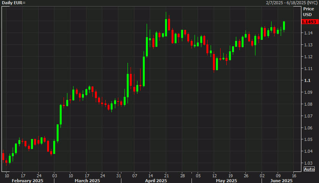This screenshot has height=183, width=319.
Task: Click the 14 date tick in April
Action: 151,176
